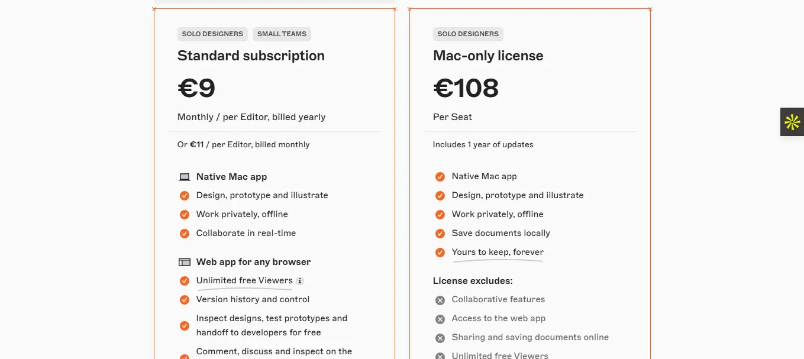Click the browser window icon beside Web app
This screenshot has height=359, width=804.
[x=185, y=262]
